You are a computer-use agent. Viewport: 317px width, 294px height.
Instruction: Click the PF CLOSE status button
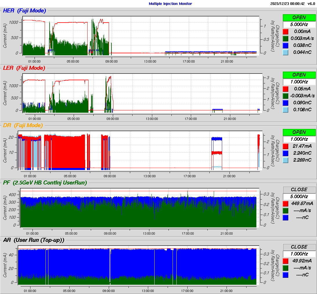coord(299,190)
